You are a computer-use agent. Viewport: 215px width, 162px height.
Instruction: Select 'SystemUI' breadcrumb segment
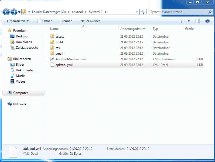pos(95,12)
